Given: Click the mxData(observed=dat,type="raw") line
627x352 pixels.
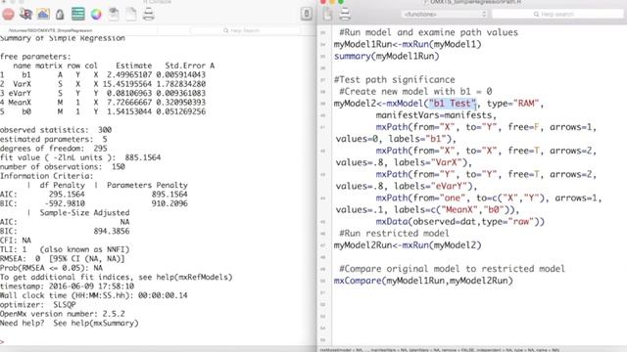Looking at the screenshot, I should tap(459, 222).
